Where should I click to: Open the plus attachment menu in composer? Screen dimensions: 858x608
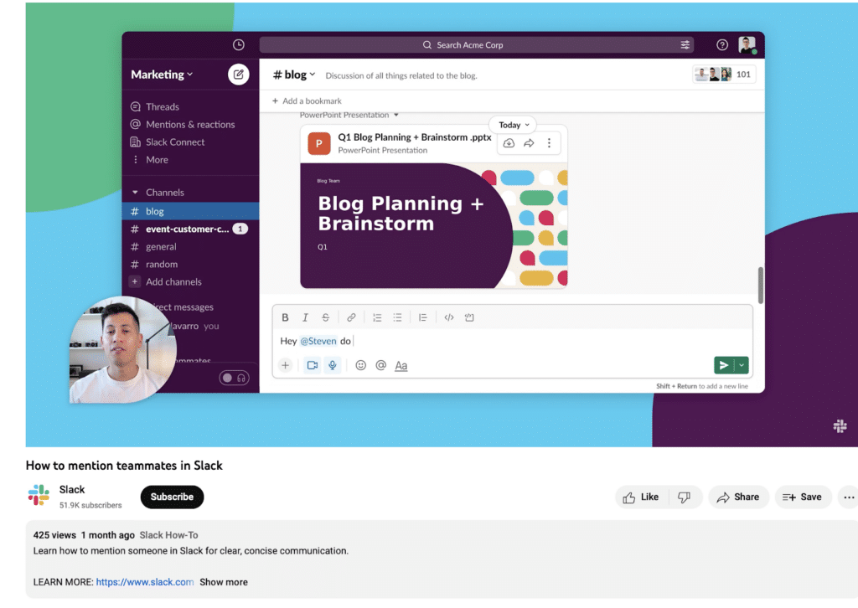285,365
